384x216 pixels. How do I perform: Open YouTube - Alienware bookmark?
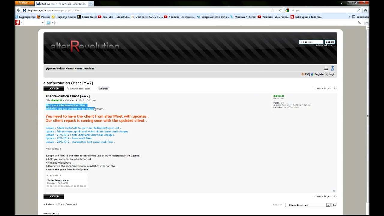180,17
